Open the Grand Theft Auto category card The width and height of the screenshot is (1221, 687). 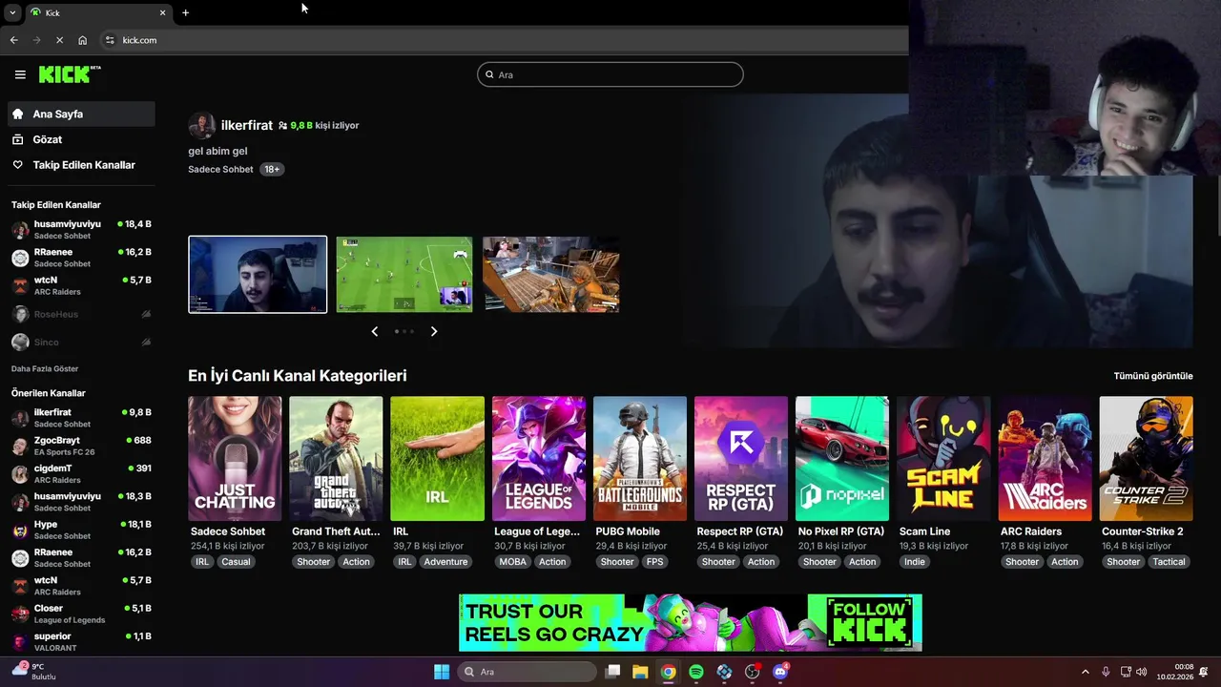(x=336, y=459)
